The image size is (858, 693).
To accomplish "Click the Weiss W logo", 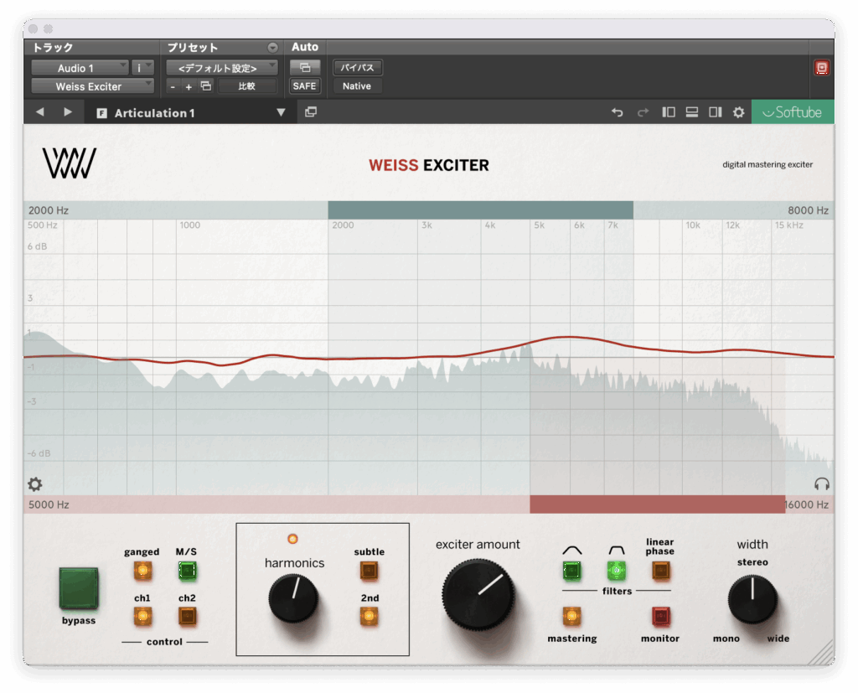I will 70,163.
